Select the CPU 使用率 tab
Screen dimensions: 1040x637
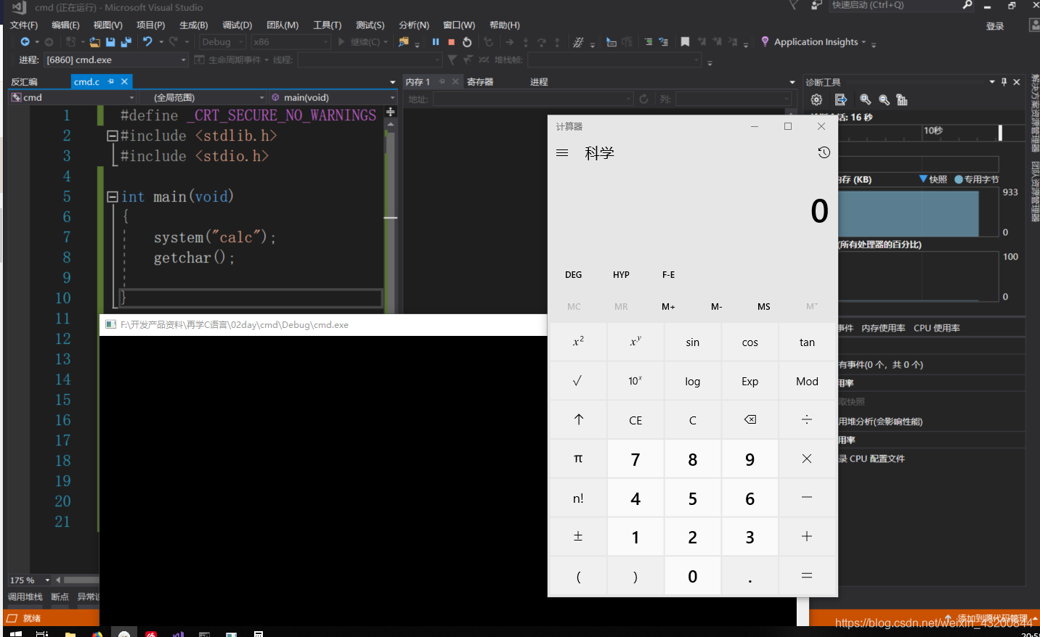(937, 328)
